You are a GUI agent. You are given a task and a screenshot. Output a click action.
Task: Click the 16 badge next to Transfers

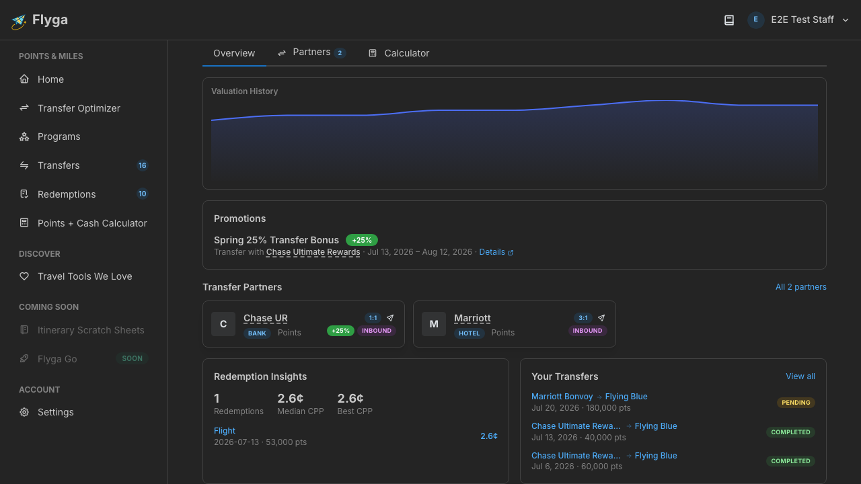(142, 165)
